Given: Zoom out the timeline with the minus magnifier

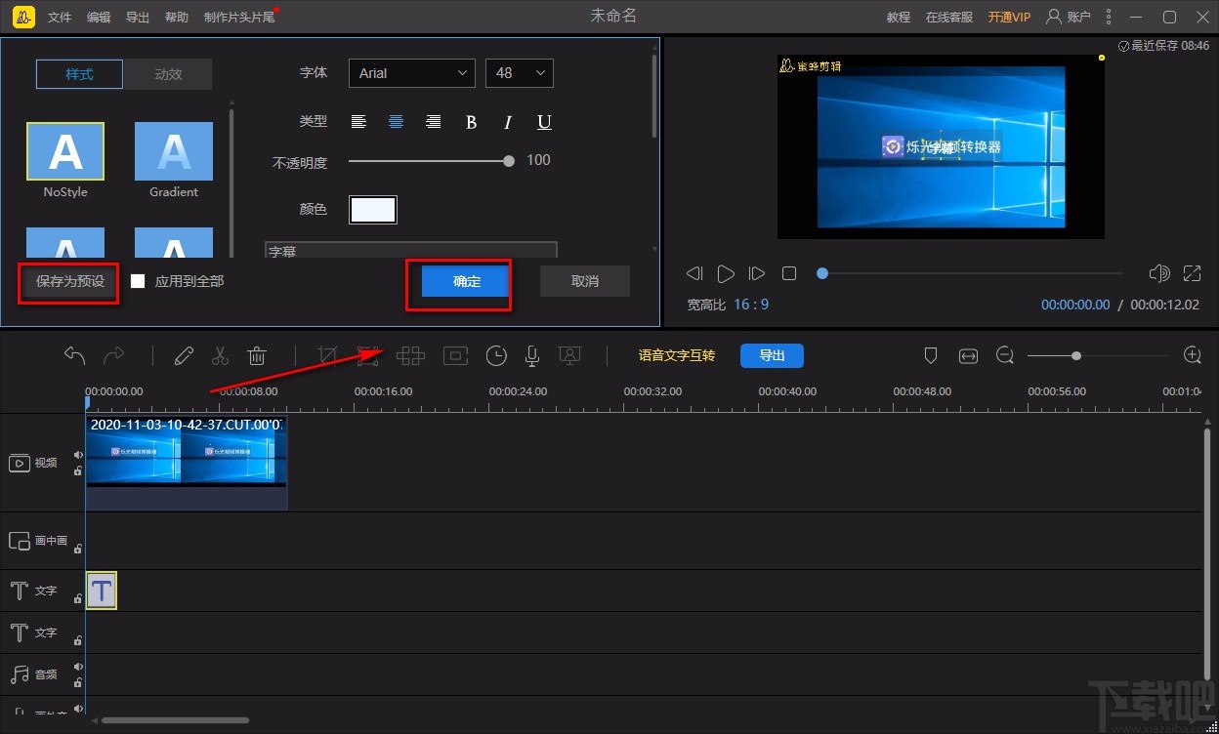Looking at the screenshot, I should click(x=1005, y=355).
